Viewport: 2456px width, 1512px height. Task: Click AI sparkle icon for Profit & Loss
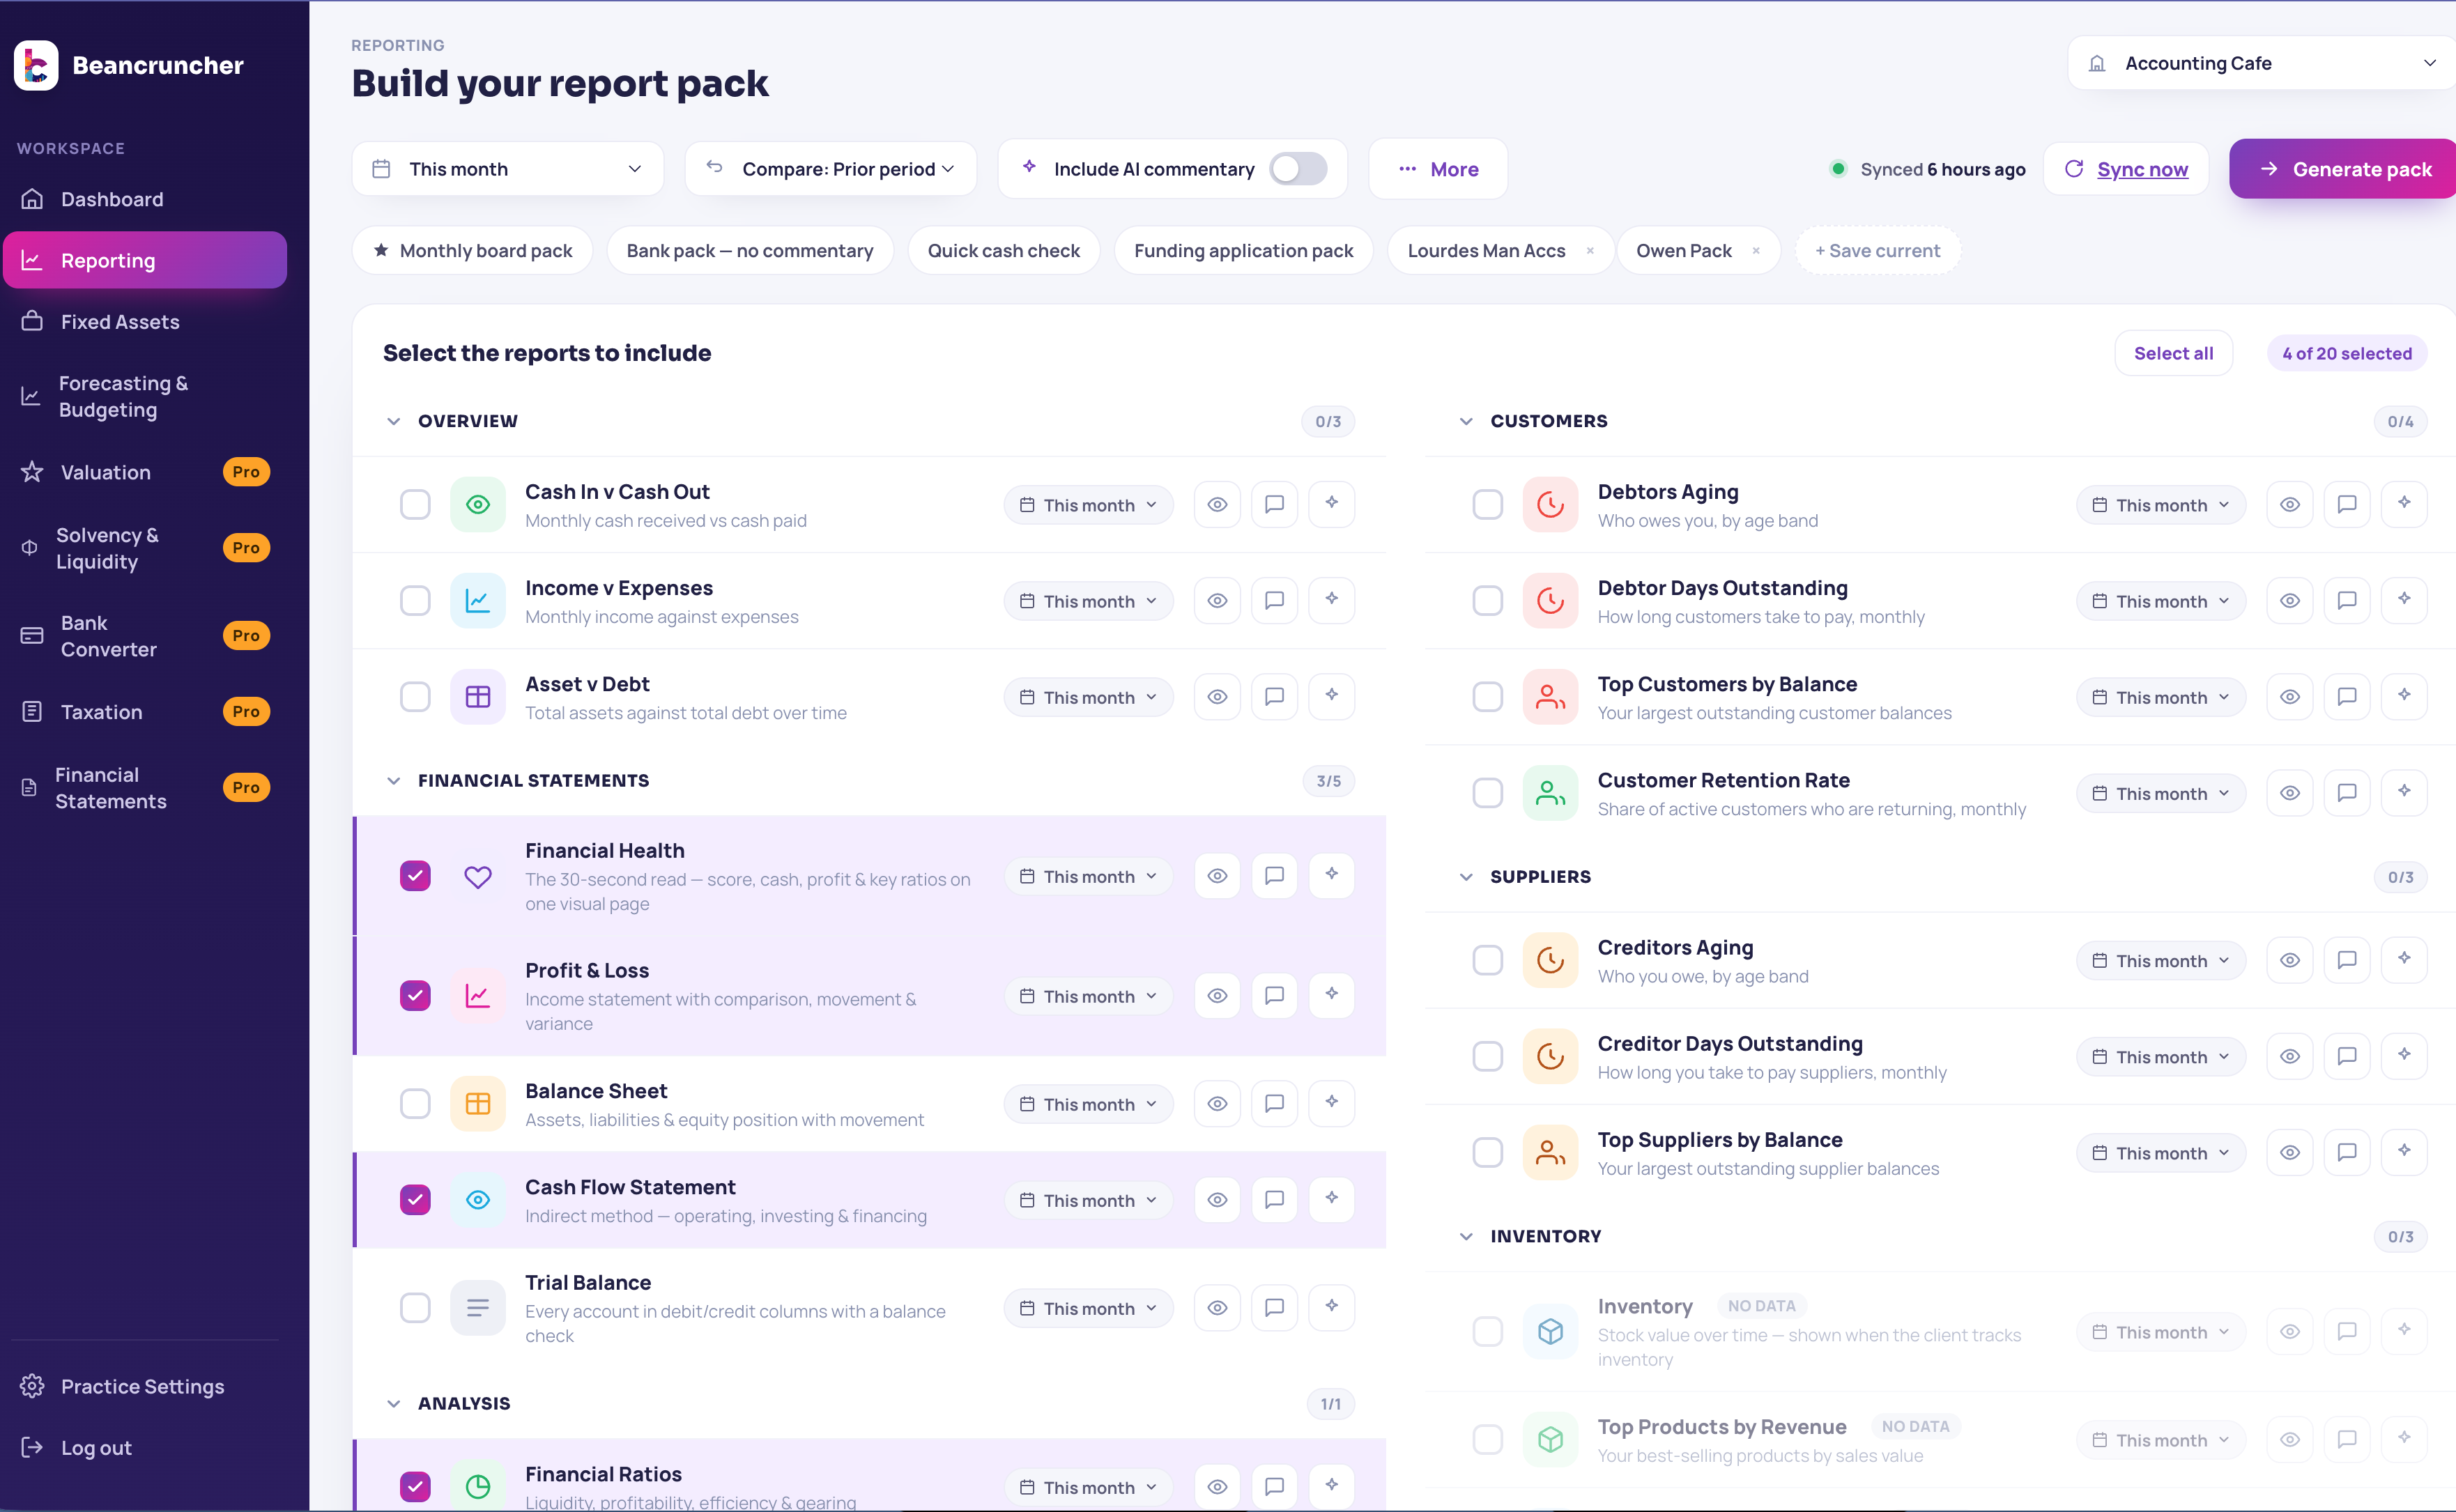point(1332,995)
